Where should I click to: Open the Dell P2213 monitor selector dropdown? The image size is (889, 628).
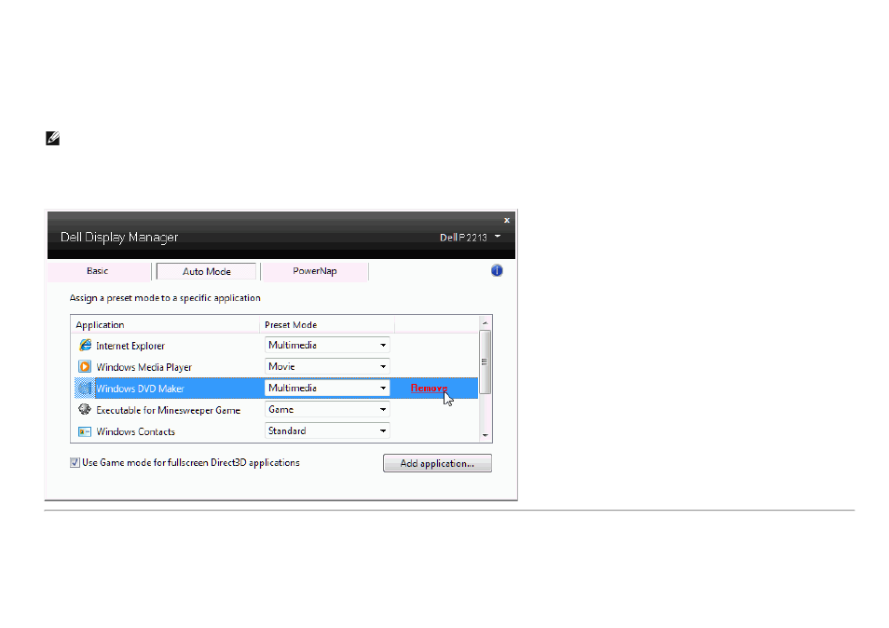tap(470, 238)
